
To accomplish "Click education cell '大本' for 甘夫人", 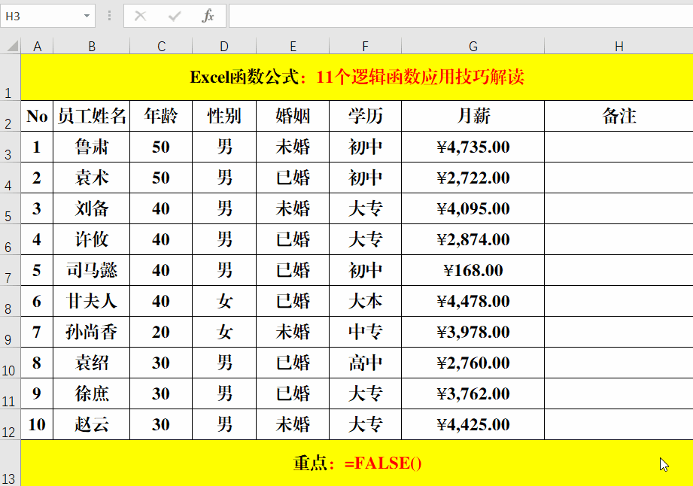I will [365, 301].
